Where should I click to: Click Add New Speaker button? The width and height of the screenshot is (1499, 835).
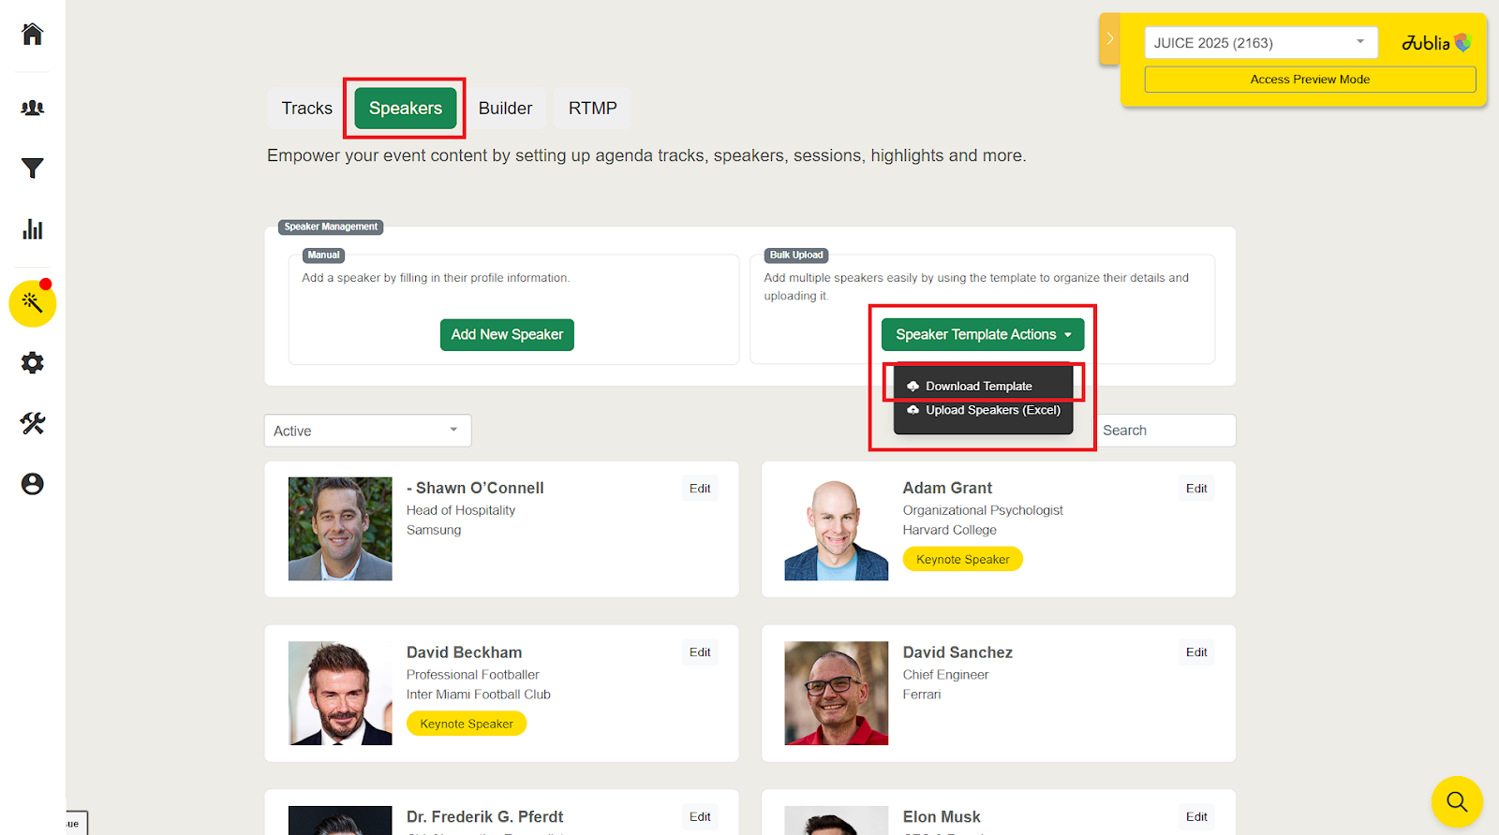pyautogui.click(x=507, y=334)
